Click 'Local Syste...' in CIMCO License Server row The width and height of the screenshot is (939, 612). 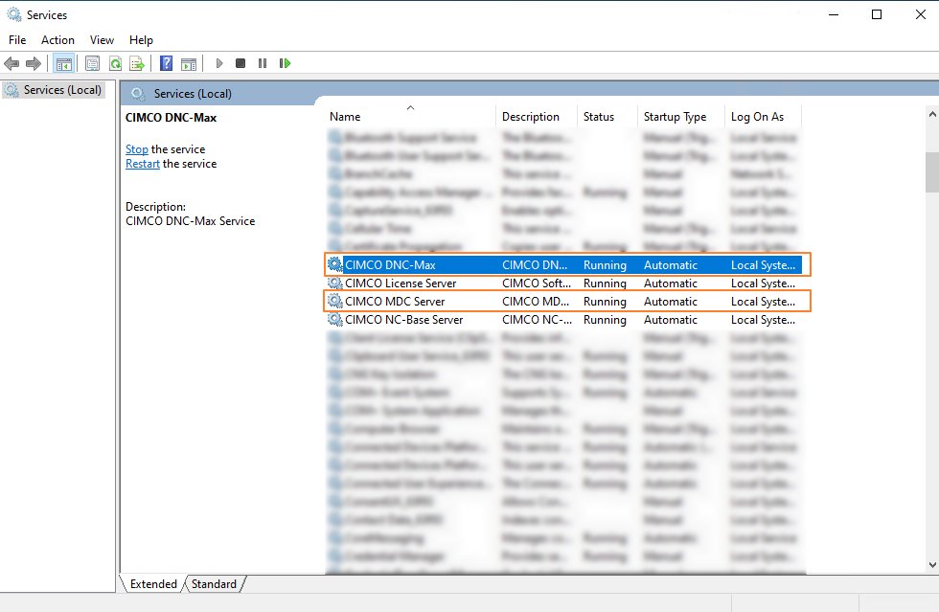[x=763, y=283]
